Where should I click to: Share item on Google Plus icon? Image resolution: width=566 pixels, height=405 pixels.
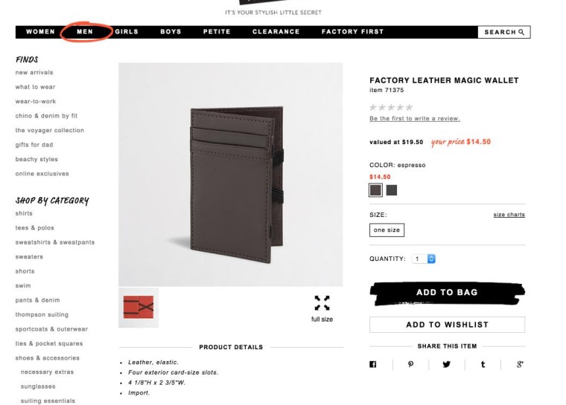(x=520, y=364)
